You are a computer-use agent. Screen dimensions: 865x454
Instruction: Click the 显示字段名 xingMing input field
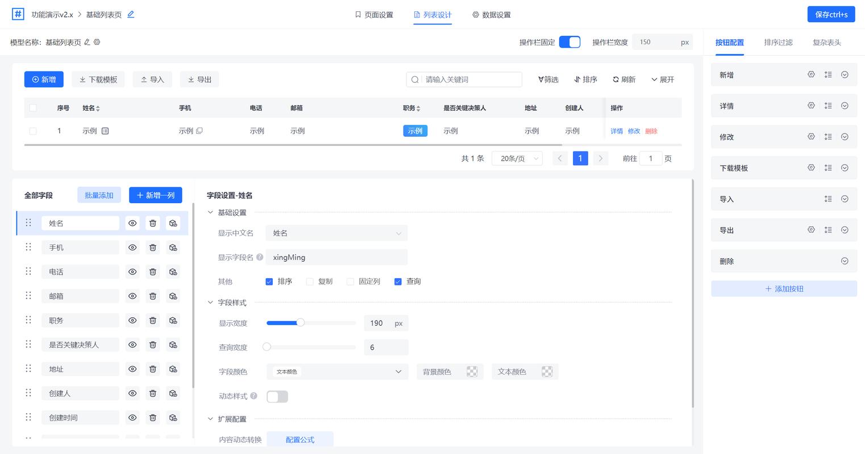(x=337, y=257)
